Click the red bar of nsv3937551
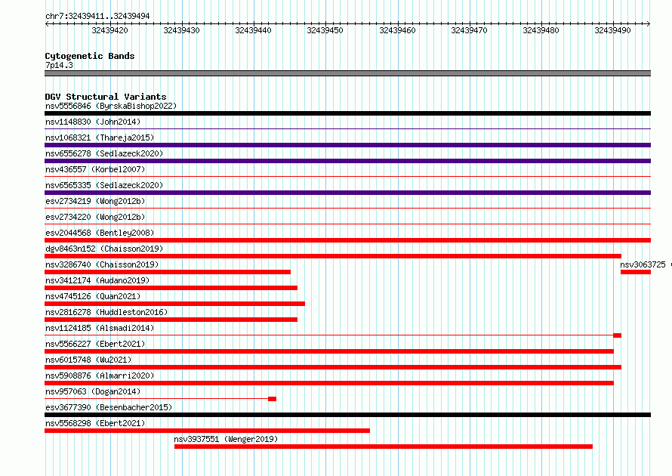The height and width of the screenshot is (476, 672). (x=384, y=447)
